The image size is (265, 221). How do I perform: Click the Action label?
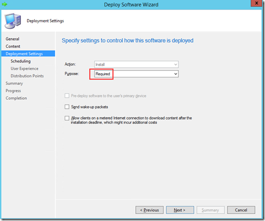pos(70,64)
